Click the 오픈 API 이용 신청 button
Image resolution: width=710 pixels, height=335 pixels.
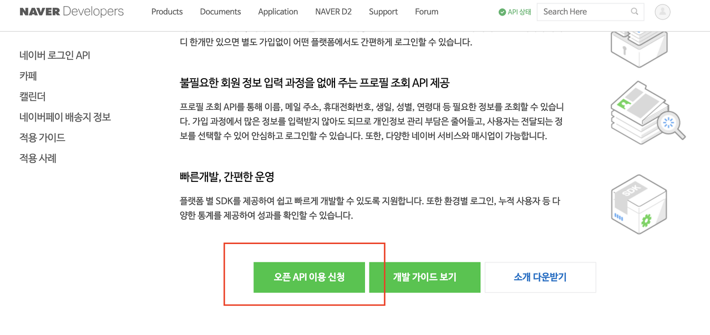(x=309, y=277)
